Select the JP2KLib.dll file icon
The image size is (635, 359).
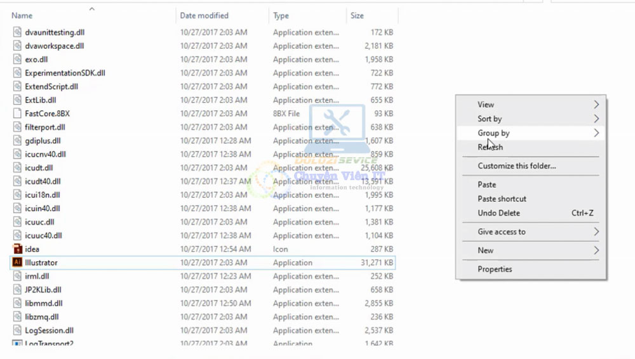17,290
